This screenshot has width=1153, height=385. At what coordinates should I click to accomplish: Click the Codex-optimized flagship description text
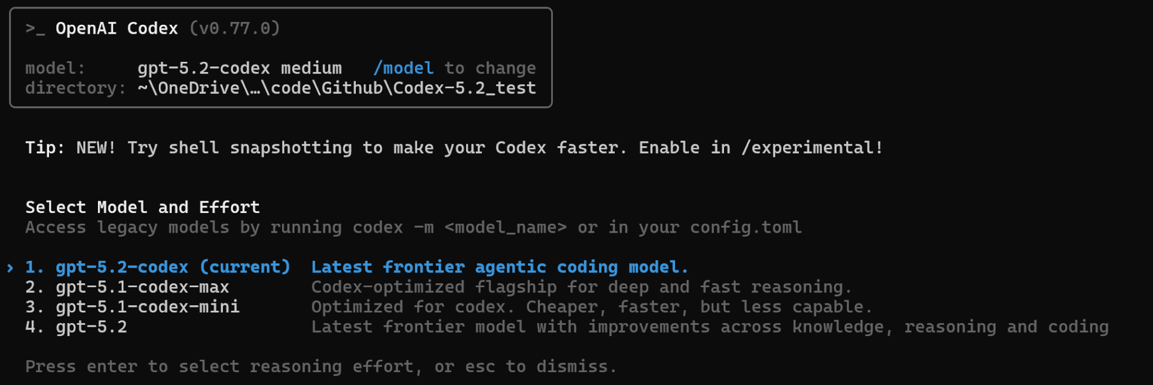click(x=581, y=287)
